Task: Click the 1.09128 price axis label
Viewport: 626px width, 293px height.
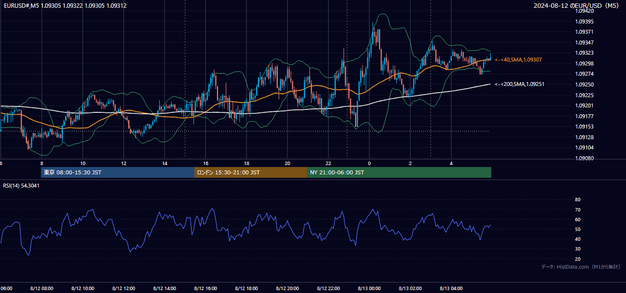Action: coord(584,137)
